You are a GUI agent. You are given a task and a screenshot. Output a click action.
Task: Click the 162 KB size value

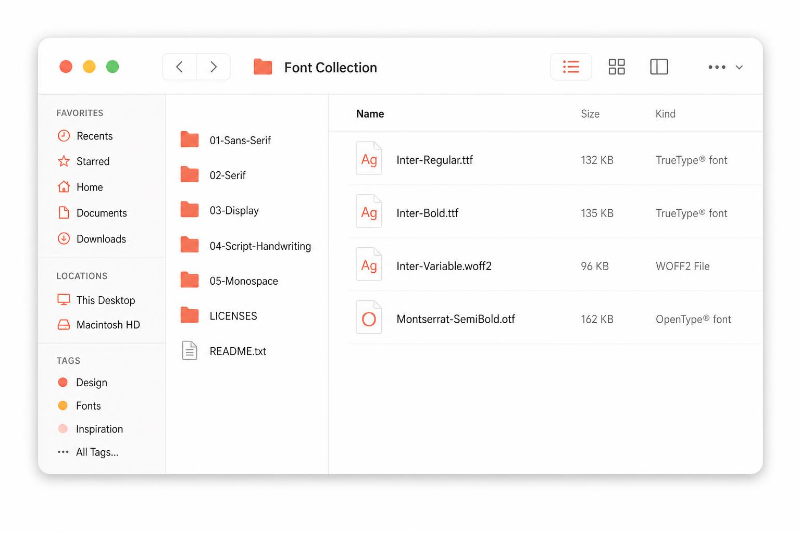(597, 319)
